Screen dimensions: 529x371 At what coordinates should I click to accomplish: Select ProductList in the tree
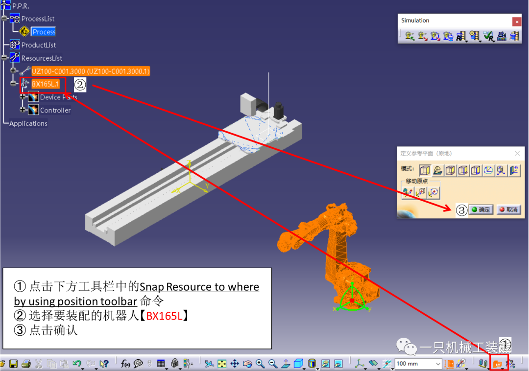39,45
